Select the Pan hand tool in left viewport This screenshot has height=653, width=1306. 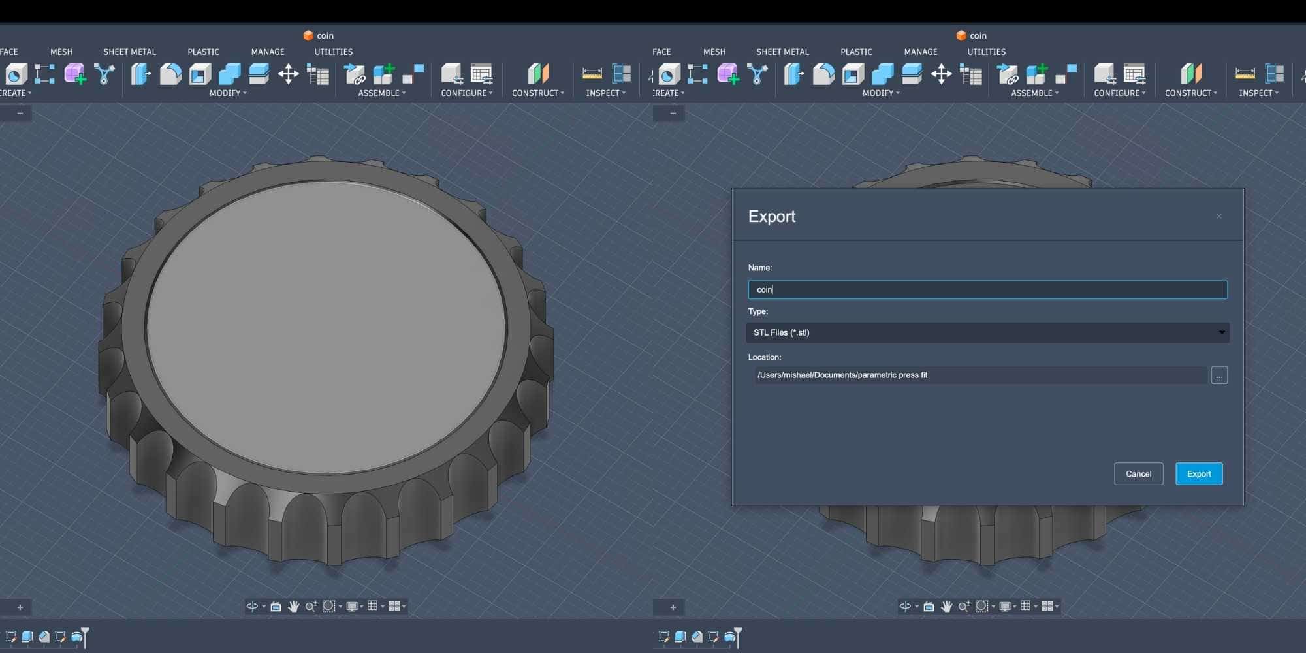pyautogui.click(x=293, y=607)
